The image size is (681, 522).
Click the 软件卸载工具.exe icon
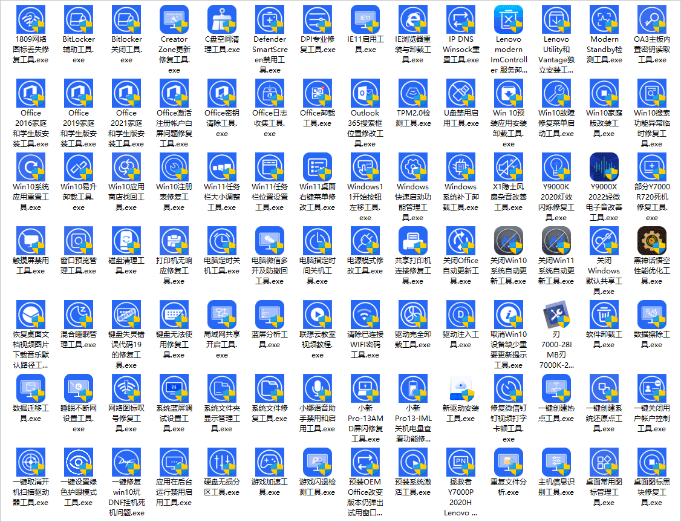[x=604, y=315]
